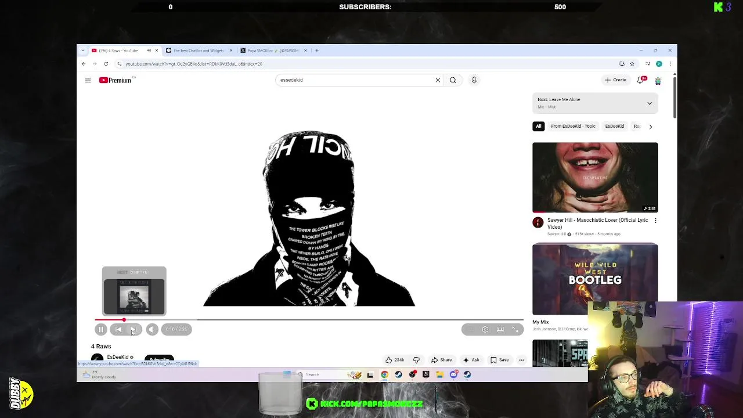Open the player settings gear

point(485,330)
